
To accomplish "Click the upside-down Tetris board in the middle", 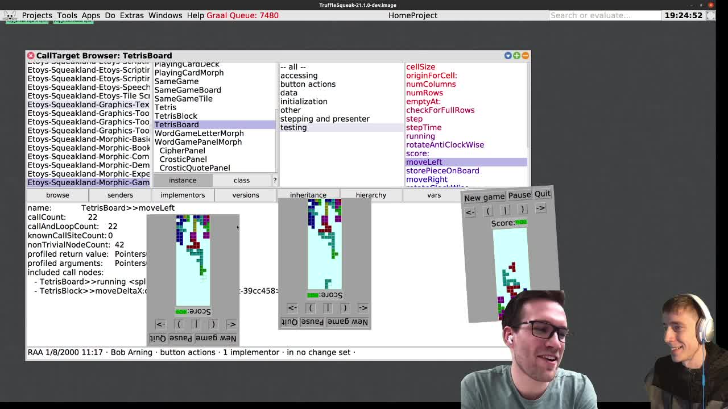I will [325, 244].
